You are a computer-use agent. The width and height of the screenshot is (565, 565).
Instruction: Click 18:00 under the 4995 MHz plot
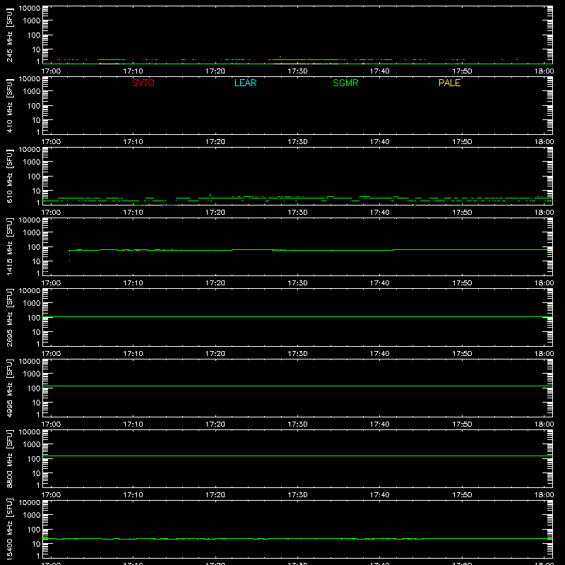(544, 424)
